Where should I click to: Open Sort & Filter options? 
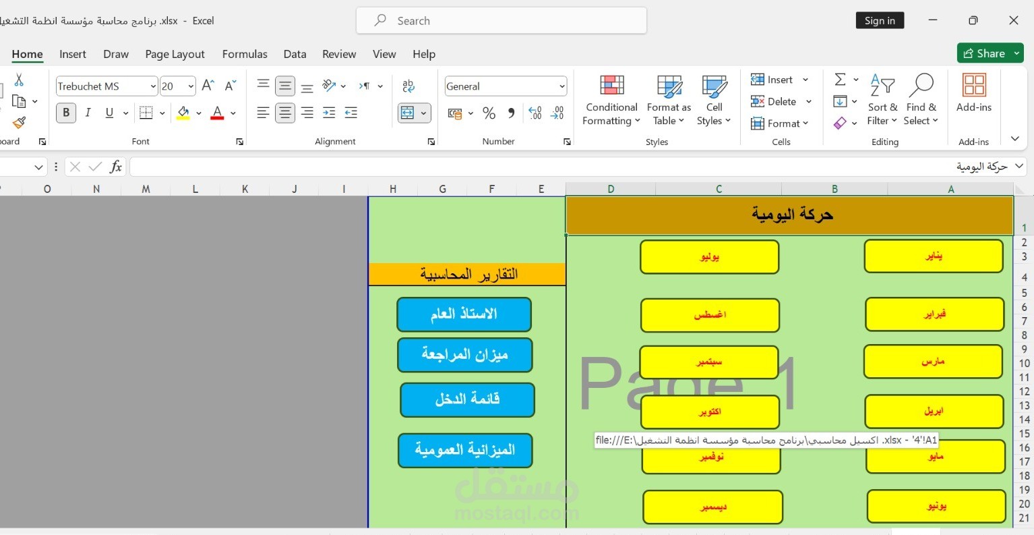click(882, 100)
